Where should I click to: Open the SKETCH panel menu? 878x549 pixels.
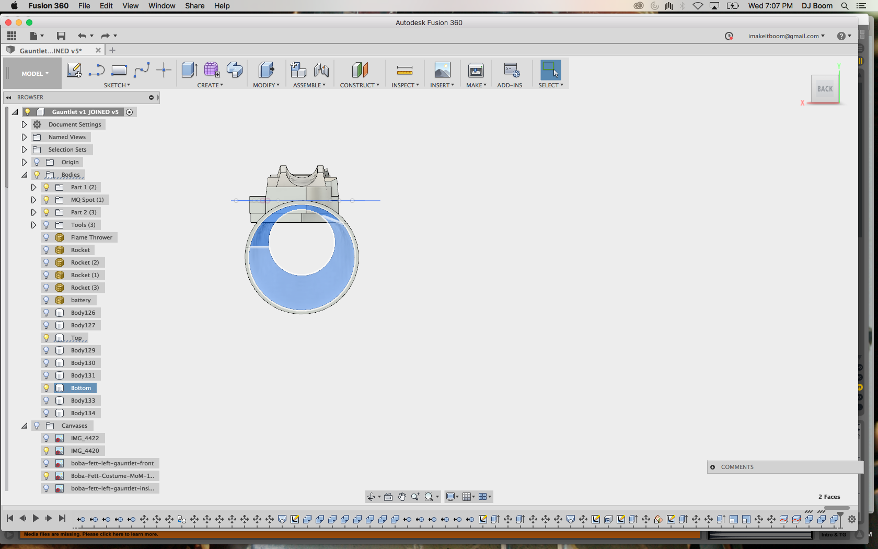[117, 85]
